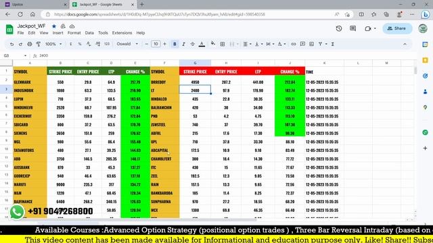This screenshot has height=243, width=433.
Task: Click move-to-folder icon beside title
Action: [63, 26]
